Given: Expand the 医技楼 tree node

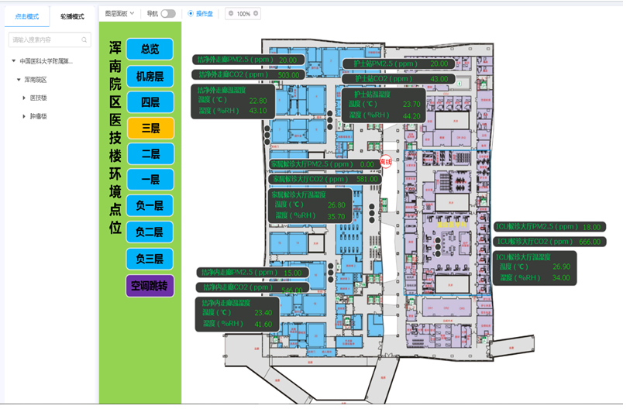Looking at the screenshot, I should click(25, 98).
